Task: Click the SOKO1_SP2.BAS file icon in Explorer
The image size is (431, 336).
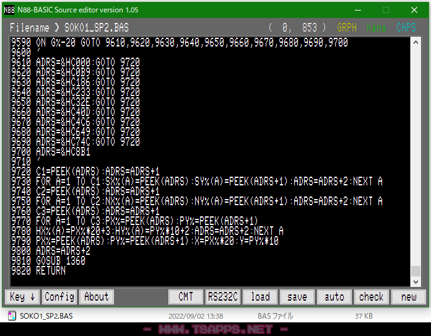Action: click(x=12, y=316)
